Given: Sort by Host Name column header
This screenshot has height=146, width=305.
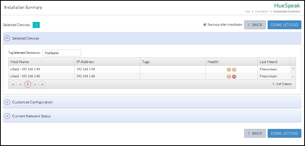Looking at the screenshot, I should pos(41,62).
